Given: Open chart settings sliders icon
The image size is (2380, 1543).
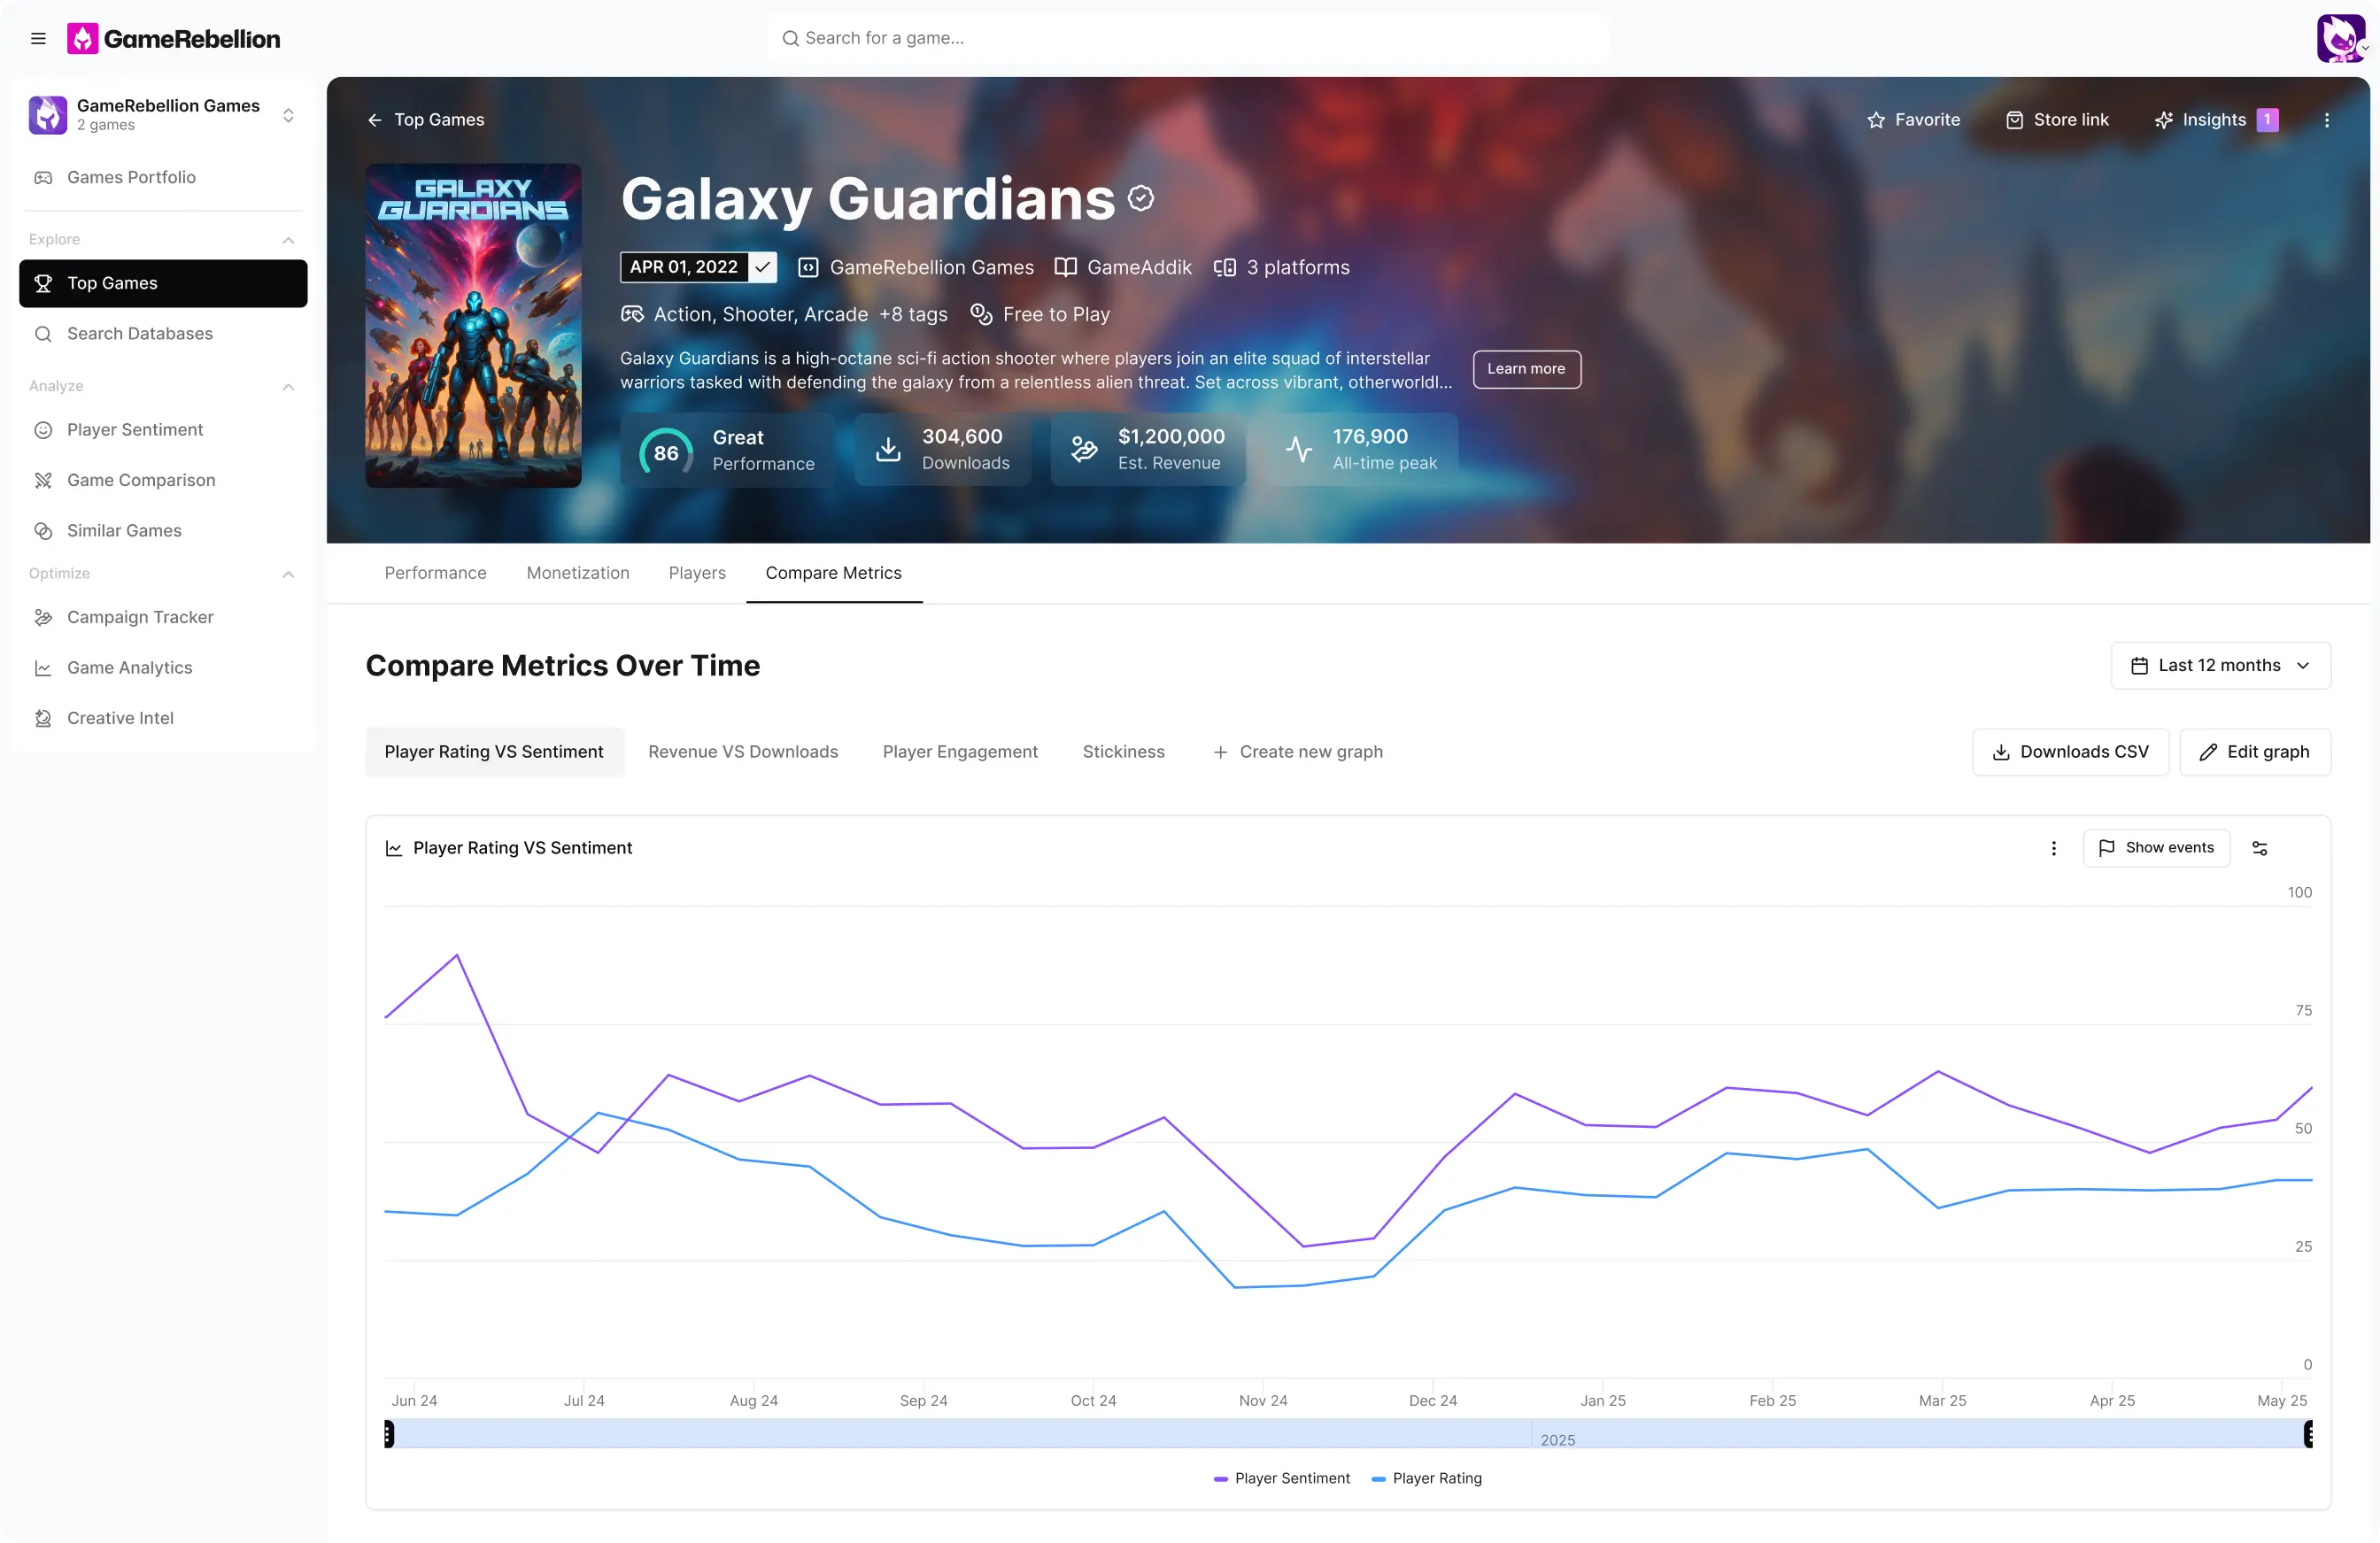Looking at the screenshot, I should point(2259,848).
